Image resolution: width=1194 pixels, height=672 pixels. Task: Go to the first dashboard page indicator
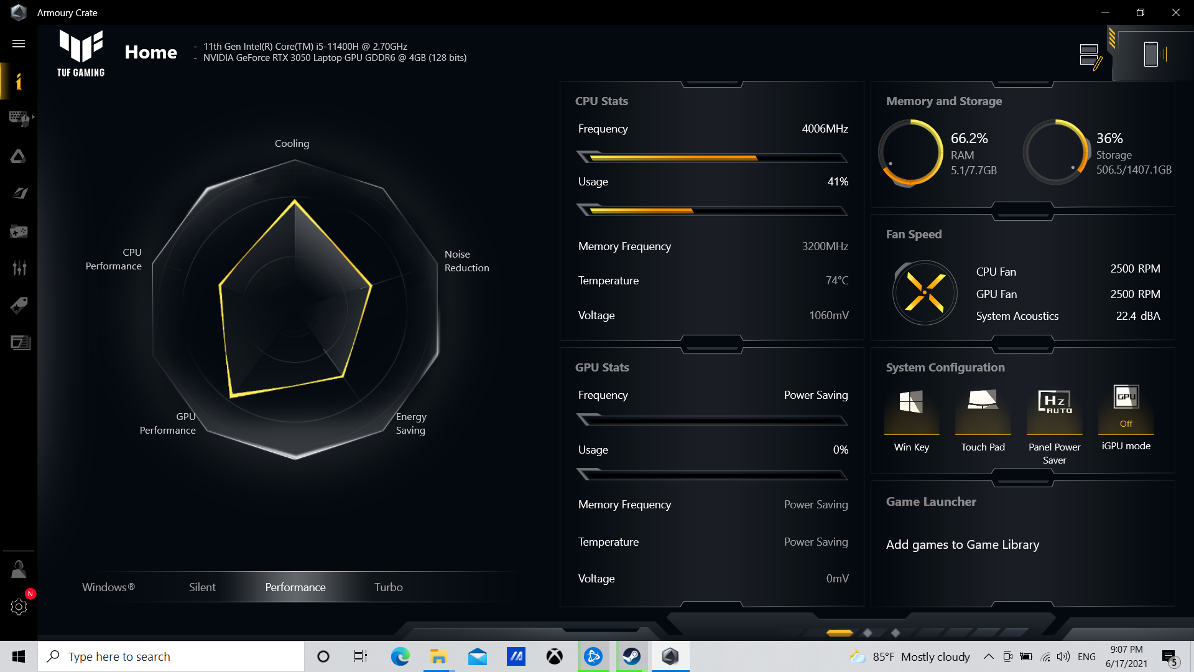point(840,633)
